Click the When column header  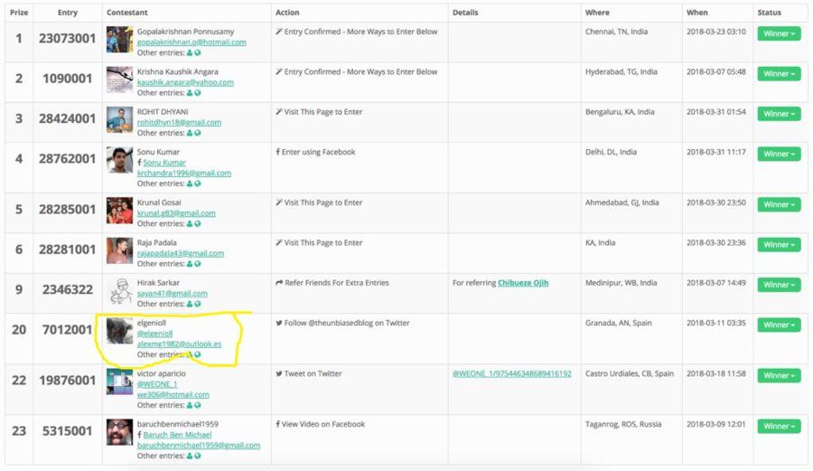click(x=696, y=13)
